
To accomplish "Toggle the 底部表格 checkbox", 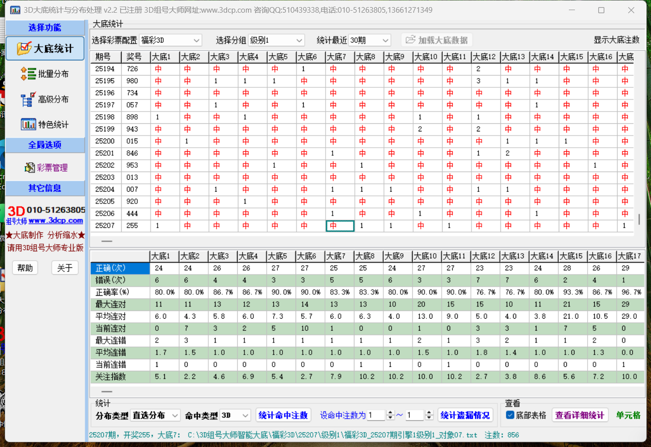I will pyautogui.click(x=510, y=415).
